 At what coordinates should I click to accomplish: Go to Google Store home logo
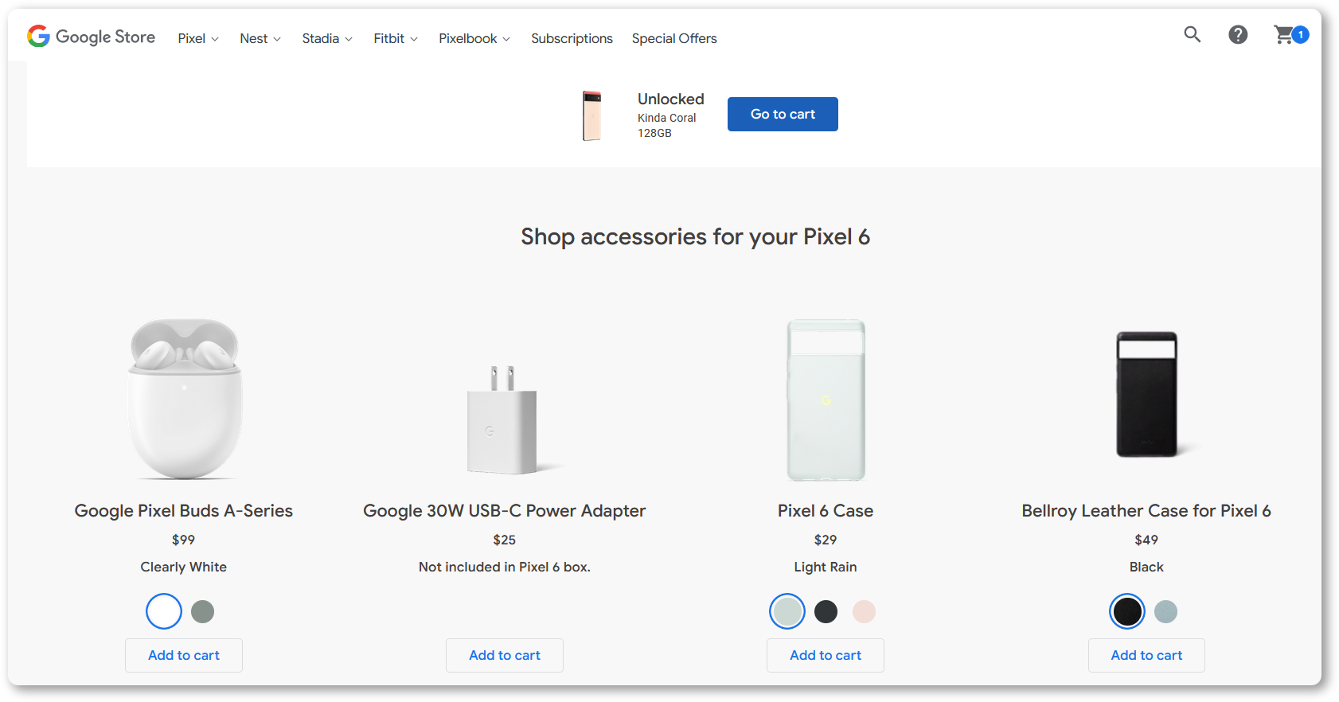pyautogui.click(x=91, y=37)
